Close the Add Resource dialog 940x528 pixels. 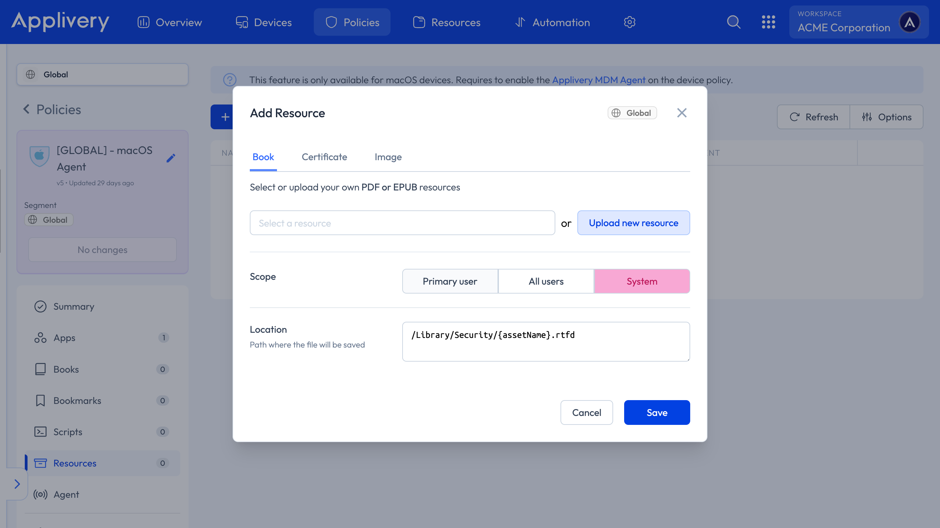[x=682, y=113]
